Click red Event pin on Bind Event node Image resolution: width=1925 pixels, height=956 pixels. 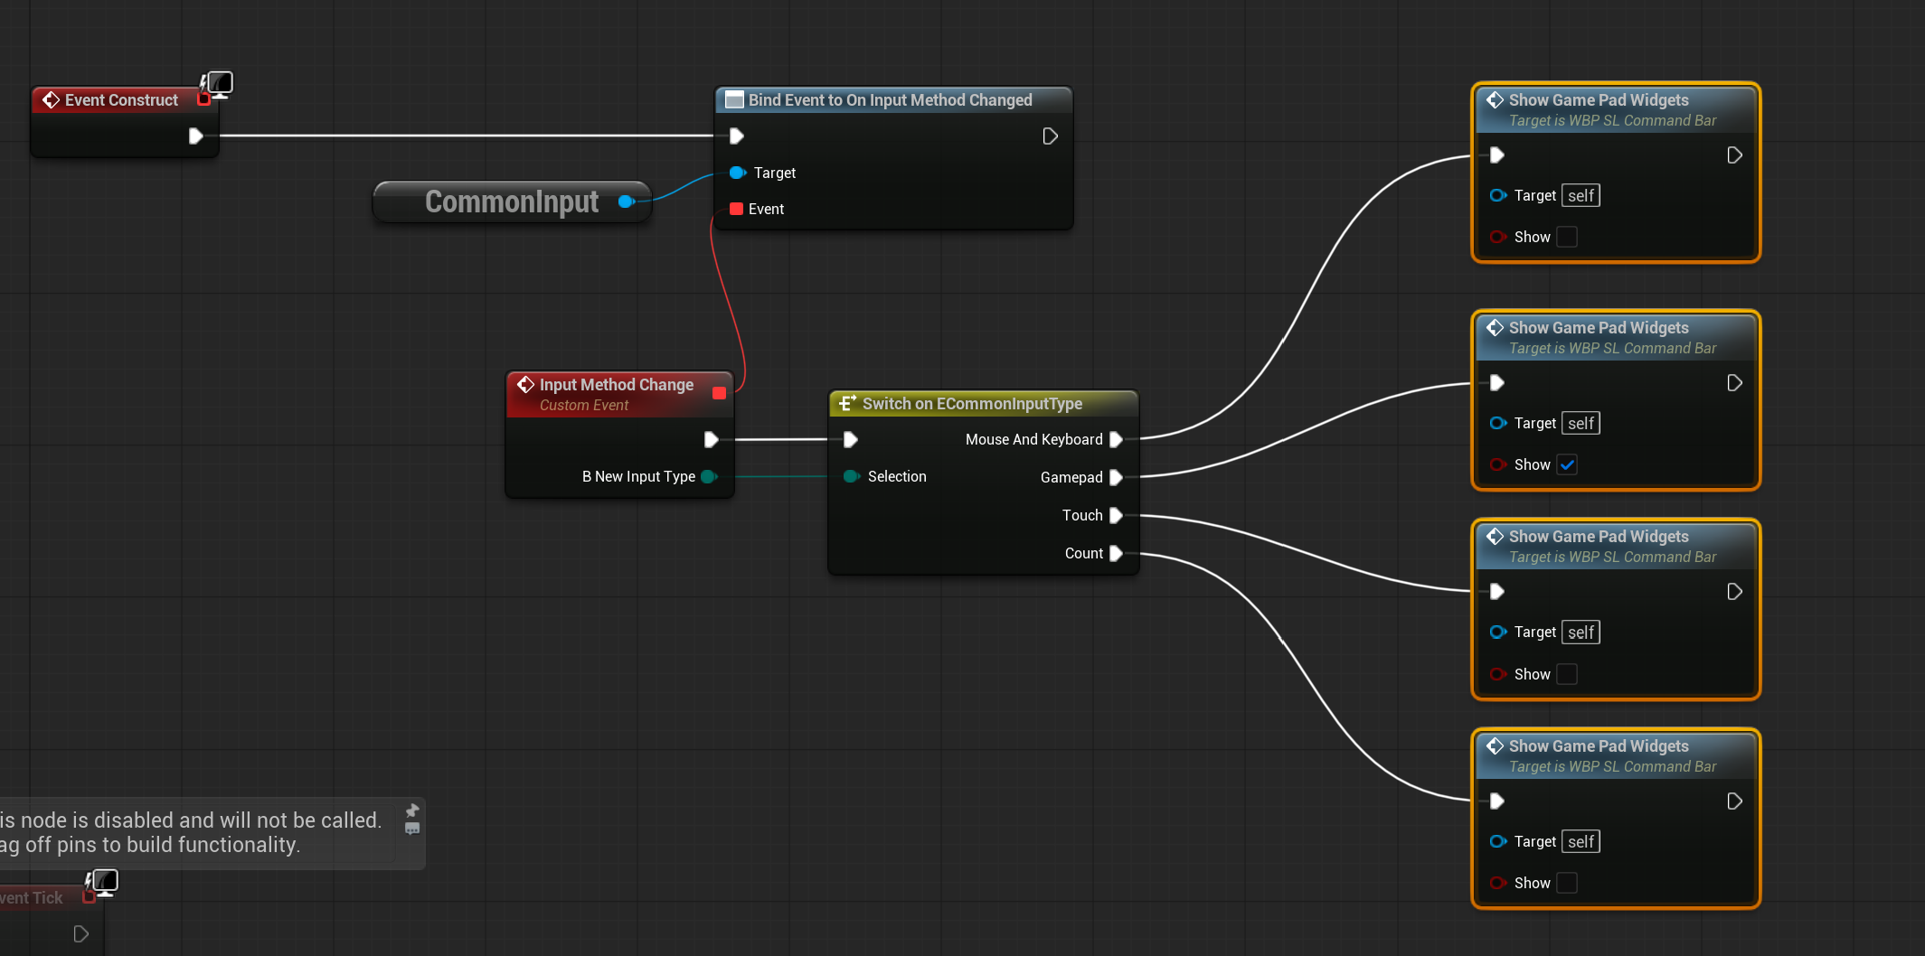736,209
